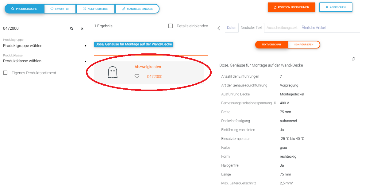Screen dimensions: 365x189
Task: Enable the Details einblenden checkbox
Action: (171, 26)
